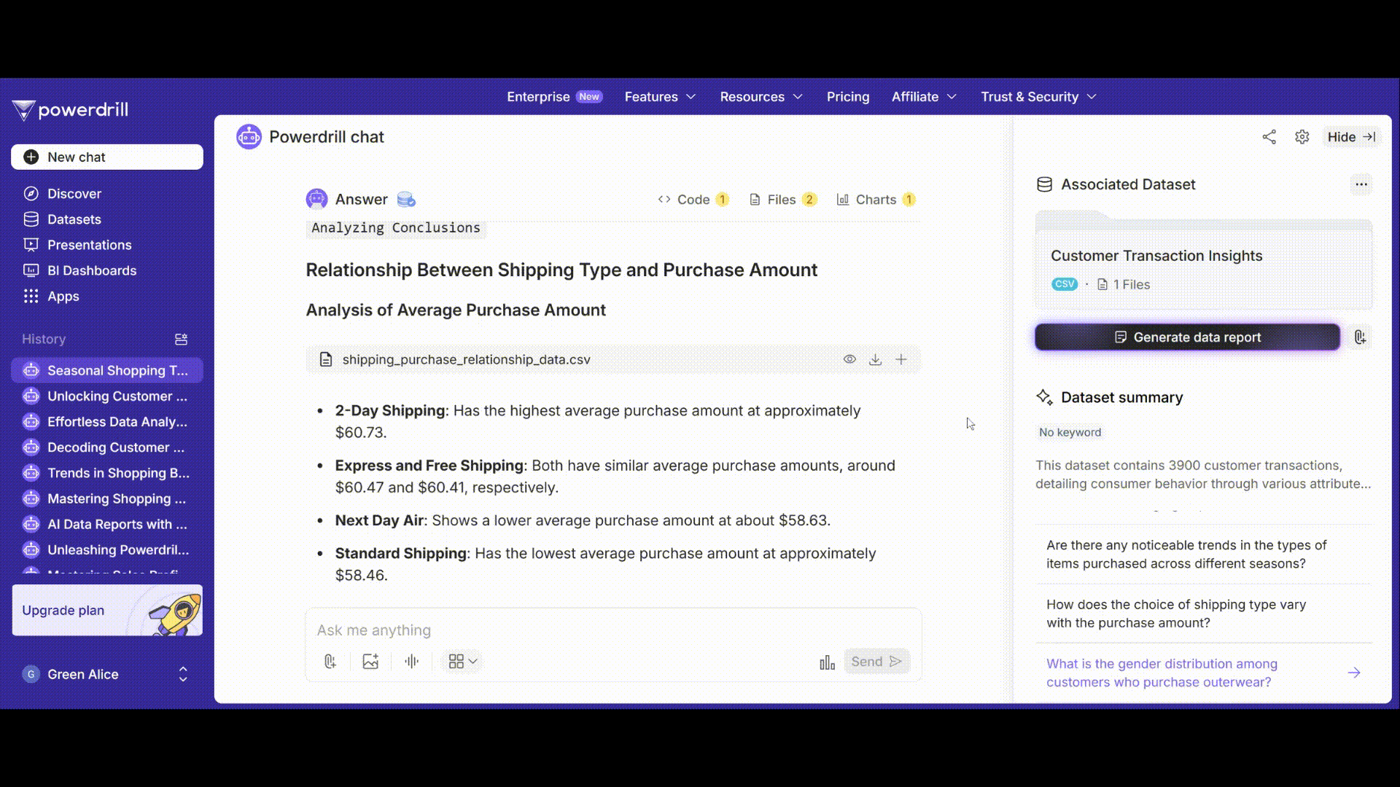Hide the right side panel
Screen dimensions: 1400x787
[x=1351, y=137]
